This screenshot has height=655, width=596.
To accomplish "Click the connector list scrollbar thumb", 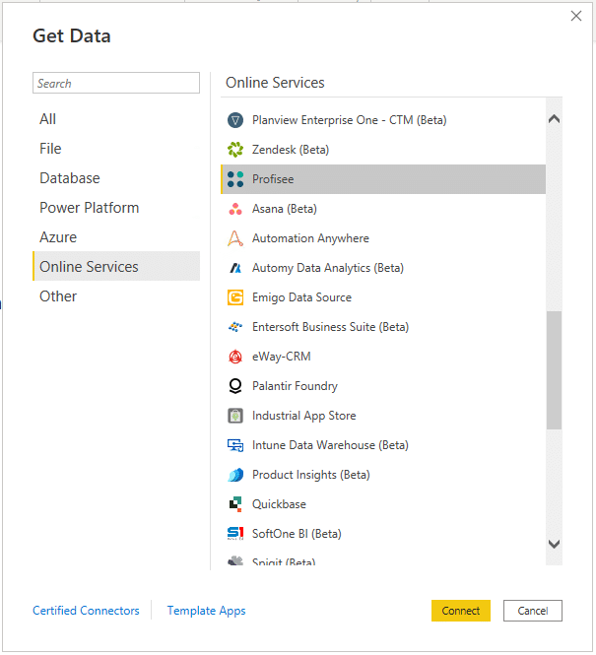I will click(554, 370).
